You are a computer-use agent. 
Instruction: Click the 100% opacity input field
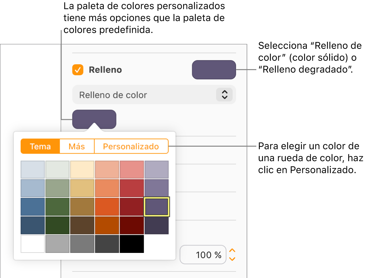click(203, 255)
